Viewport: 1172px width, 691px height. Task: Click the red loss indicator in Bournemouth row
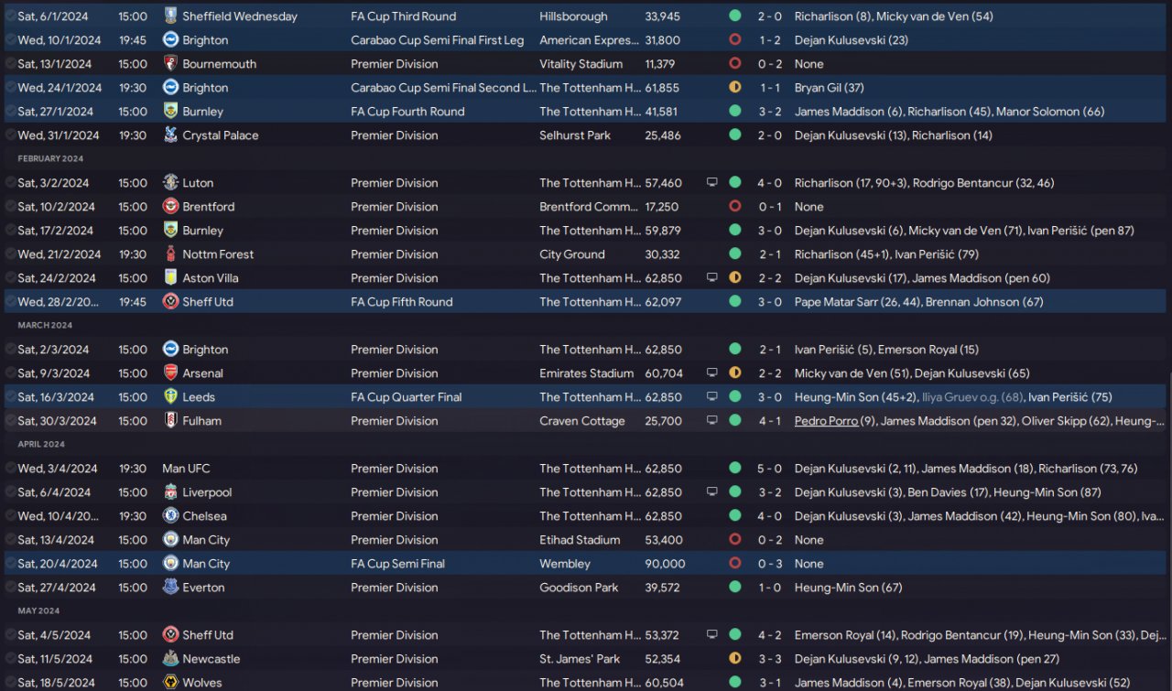(x=734, y=64)
